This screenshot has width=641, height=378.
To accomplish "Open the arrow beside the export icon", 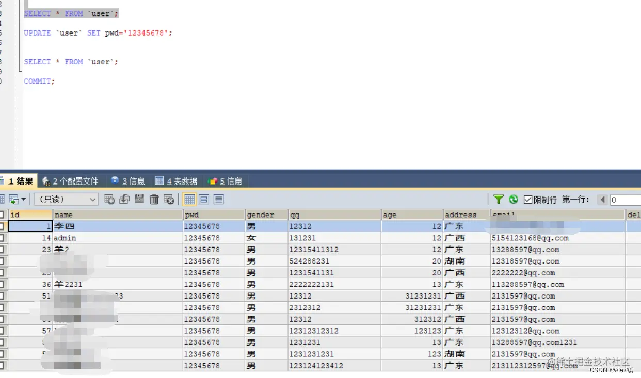I will pos(24,199).
